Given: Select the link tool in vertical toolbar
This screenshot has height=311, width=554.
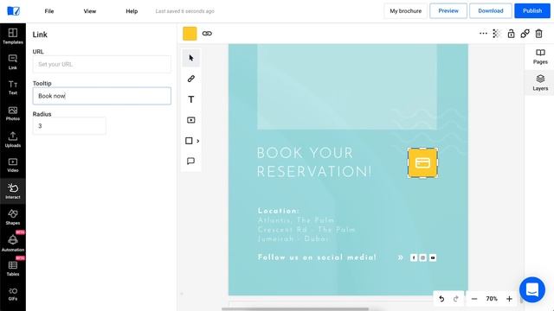Looking at the screenshot, I should pyautogui.click(x=191, y=79).
